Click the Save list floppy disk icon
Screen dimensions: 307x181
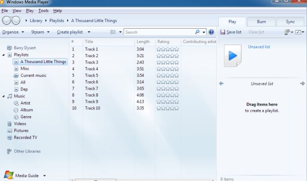tap(222, 32)
